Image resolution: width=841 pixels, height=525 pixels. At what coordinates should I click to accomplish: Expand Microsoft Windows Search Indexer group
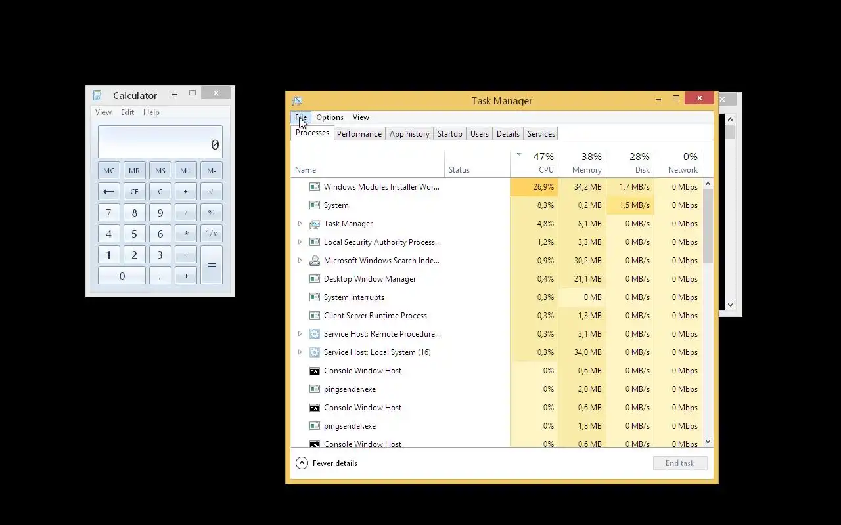pos(300,261)
